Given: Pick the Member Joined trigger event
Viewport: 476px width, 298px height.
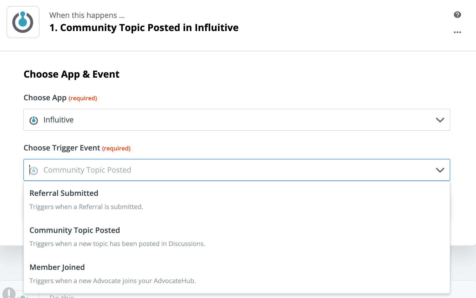Looking at the screenshot, I should click(x=57, y=268).
